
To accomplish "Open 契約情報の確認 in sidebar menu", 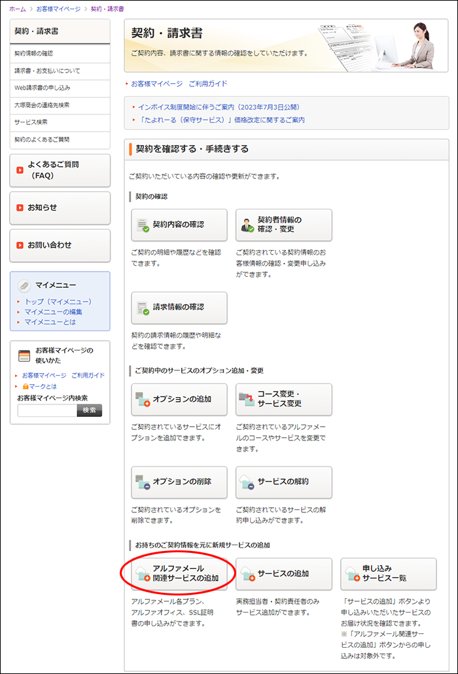I will (x=60, y=53).
